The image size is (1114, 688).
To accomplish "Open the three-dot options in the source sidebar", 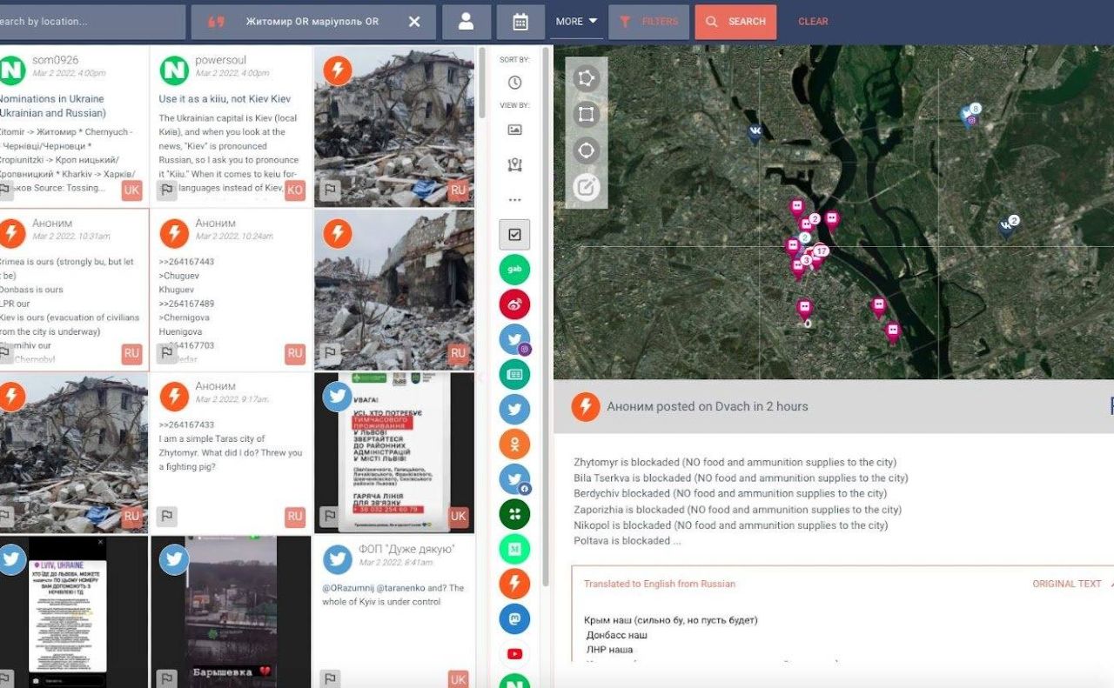I will click(514, 199).
